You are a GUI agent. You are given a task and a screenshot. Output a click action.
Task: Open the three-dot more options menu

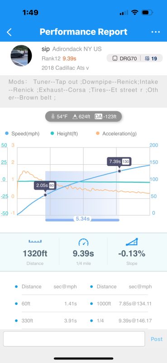pyautogui.click(x=156, y=32)
